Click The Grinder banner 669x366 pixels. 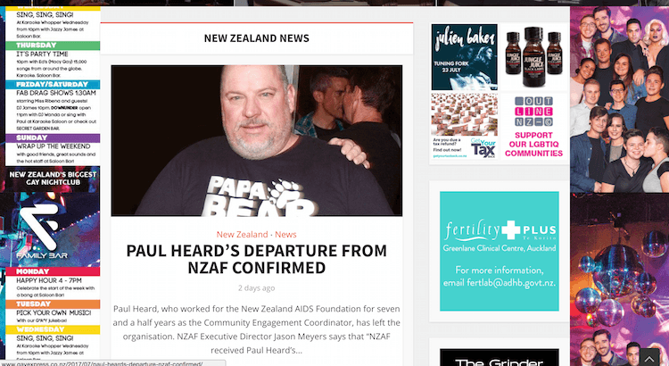click(x=500, y=357)
